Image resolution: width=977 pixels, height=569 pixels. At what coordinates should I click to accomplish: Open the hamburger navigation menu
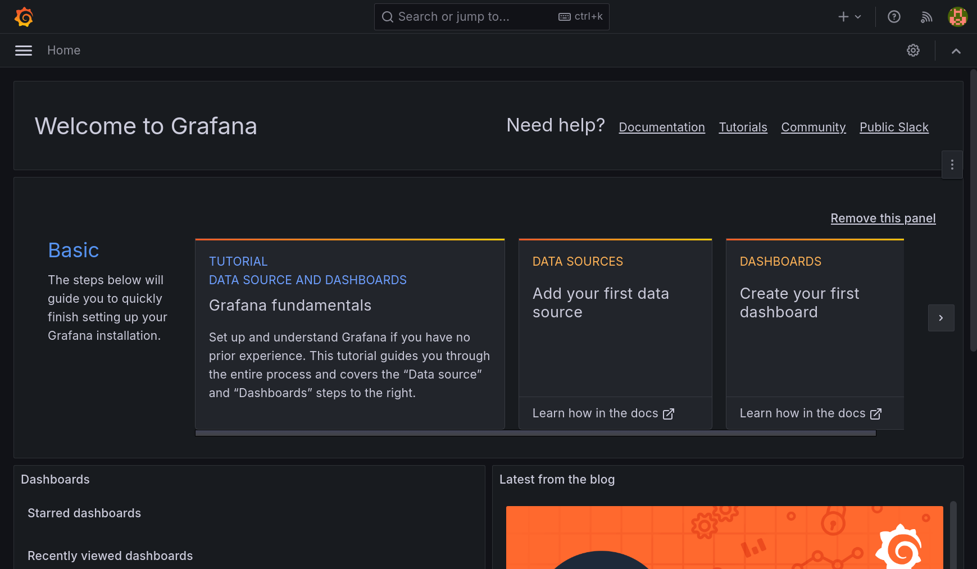tap(24, 51)
